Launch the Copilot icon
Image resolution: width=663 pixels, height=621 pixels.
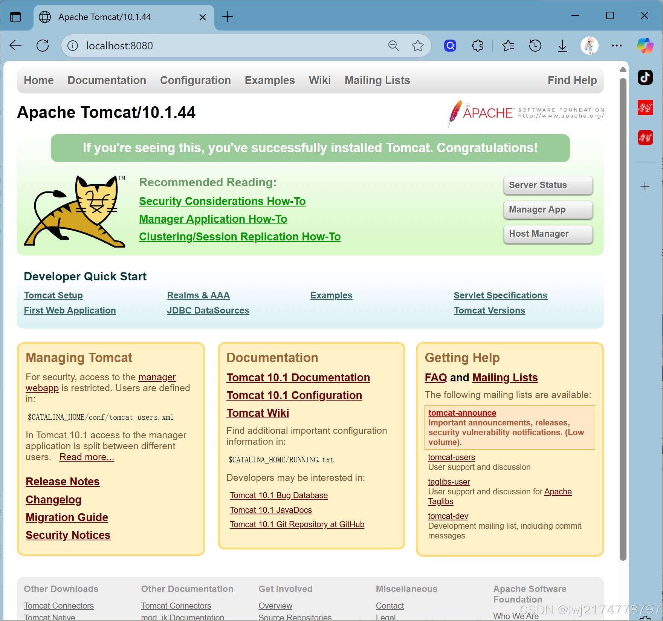click(645, 46)
